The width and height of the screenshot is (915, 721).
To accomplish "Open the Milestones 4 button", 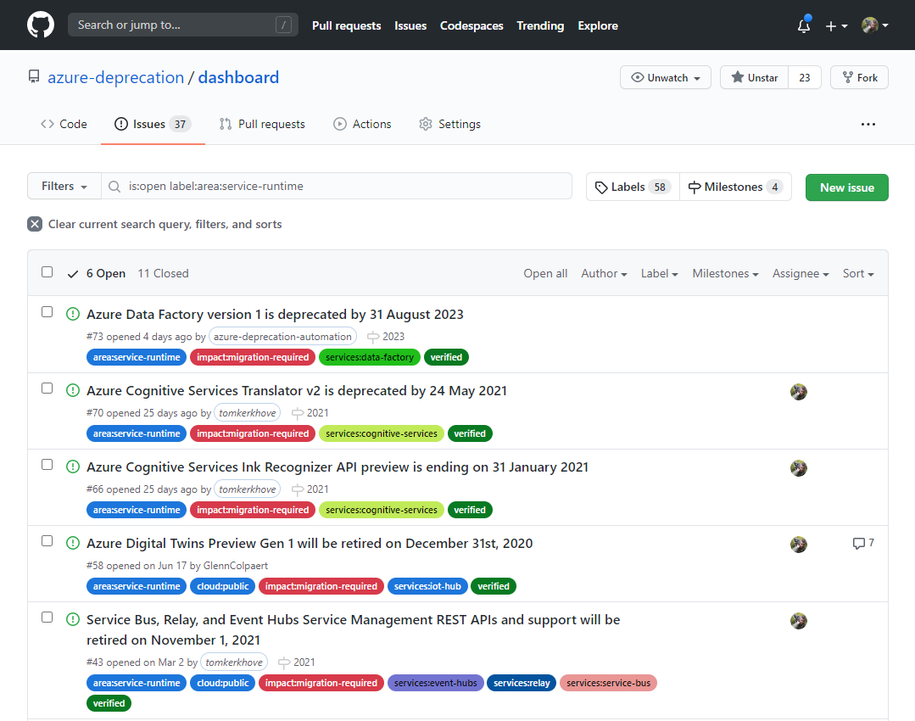I will point(736,187).
